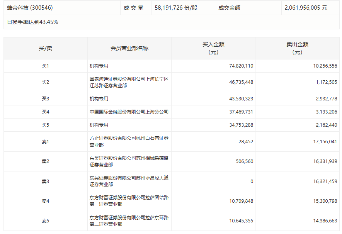The height and width of the screenshot is (234, 342).
Task: Click buy amount 0 in 卖3 row
Action: pyautogui.click(x=252, y=181)
